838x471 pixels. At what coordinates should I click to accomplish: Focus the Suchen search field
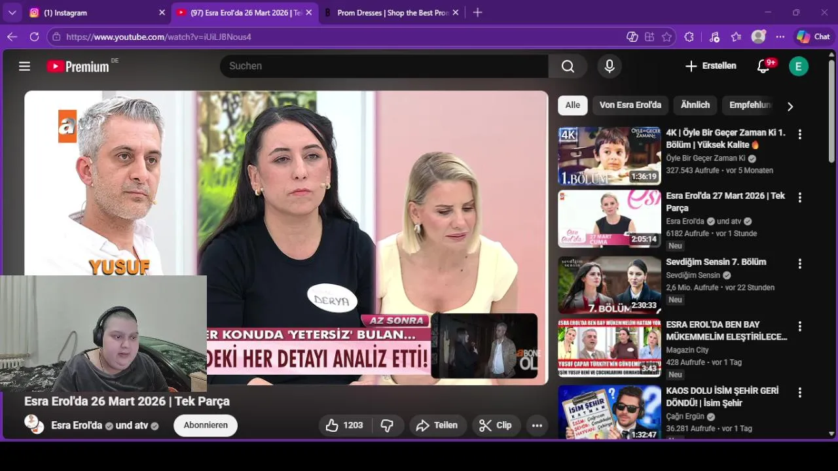coord(384,66)
